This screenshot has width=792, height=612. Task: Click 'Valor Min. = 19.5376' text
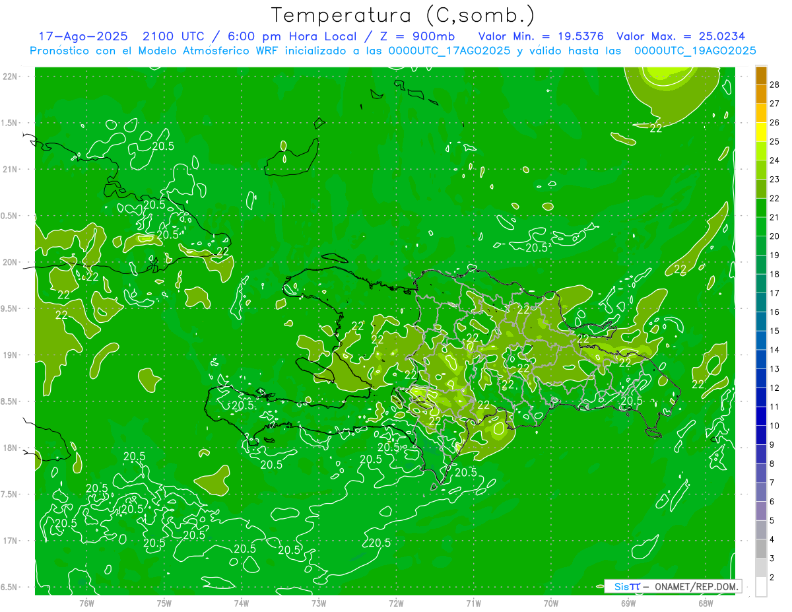pos(541,36)
